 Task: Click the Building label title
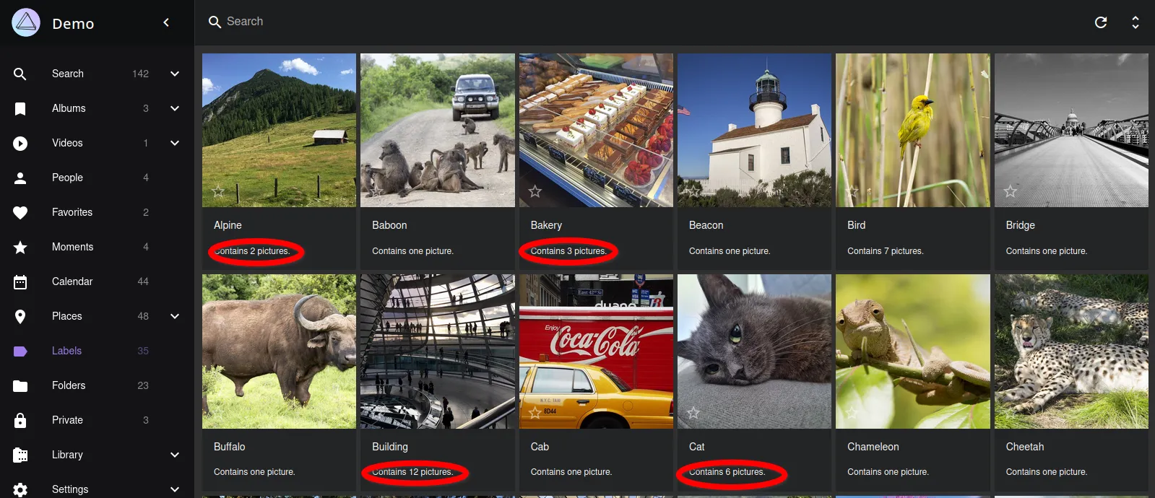(x=390, y=447)
